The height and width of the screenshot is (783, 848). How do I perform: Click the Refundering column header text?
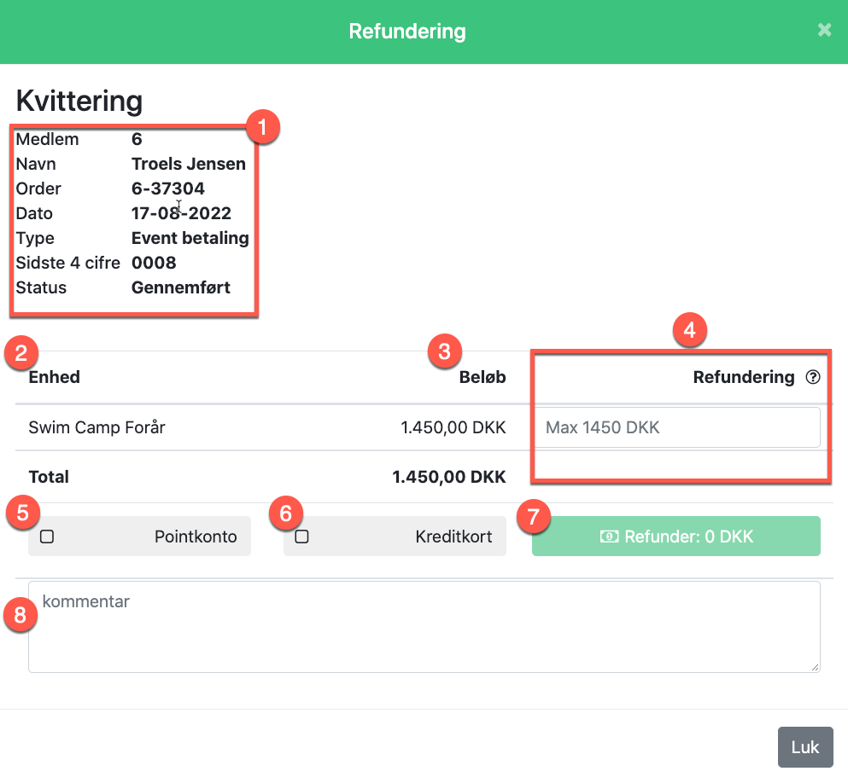(x=744, y=377)
